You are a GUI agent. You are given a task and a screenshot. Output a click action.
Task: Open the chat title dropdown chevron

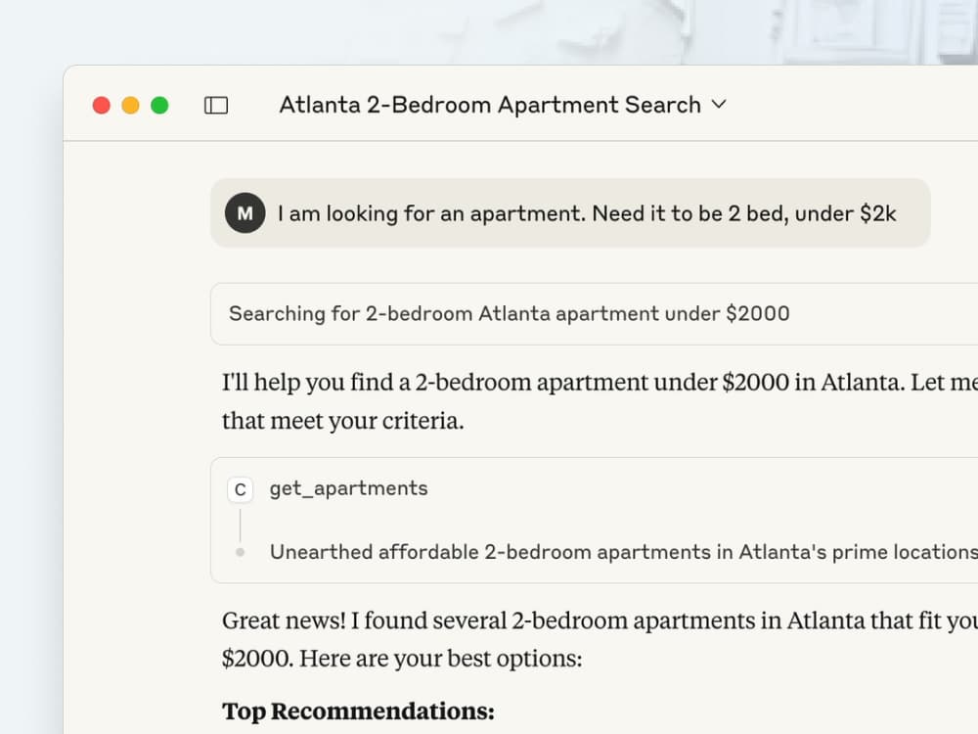tap(719, 104)
